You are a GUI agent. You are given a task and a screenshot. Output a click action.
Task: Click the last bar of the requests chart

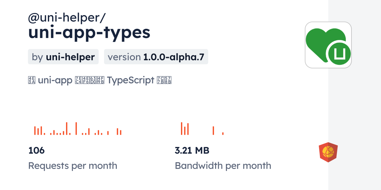click(x=121, y=132)
